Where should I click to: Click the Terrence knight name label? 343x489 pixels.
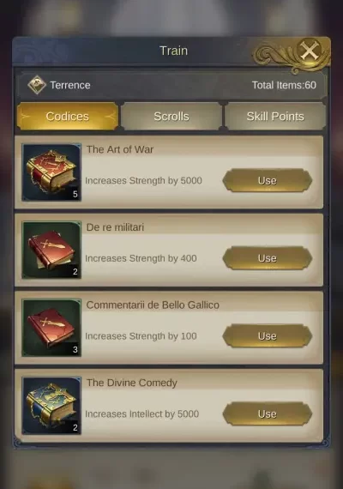click(x=70, y=85)
